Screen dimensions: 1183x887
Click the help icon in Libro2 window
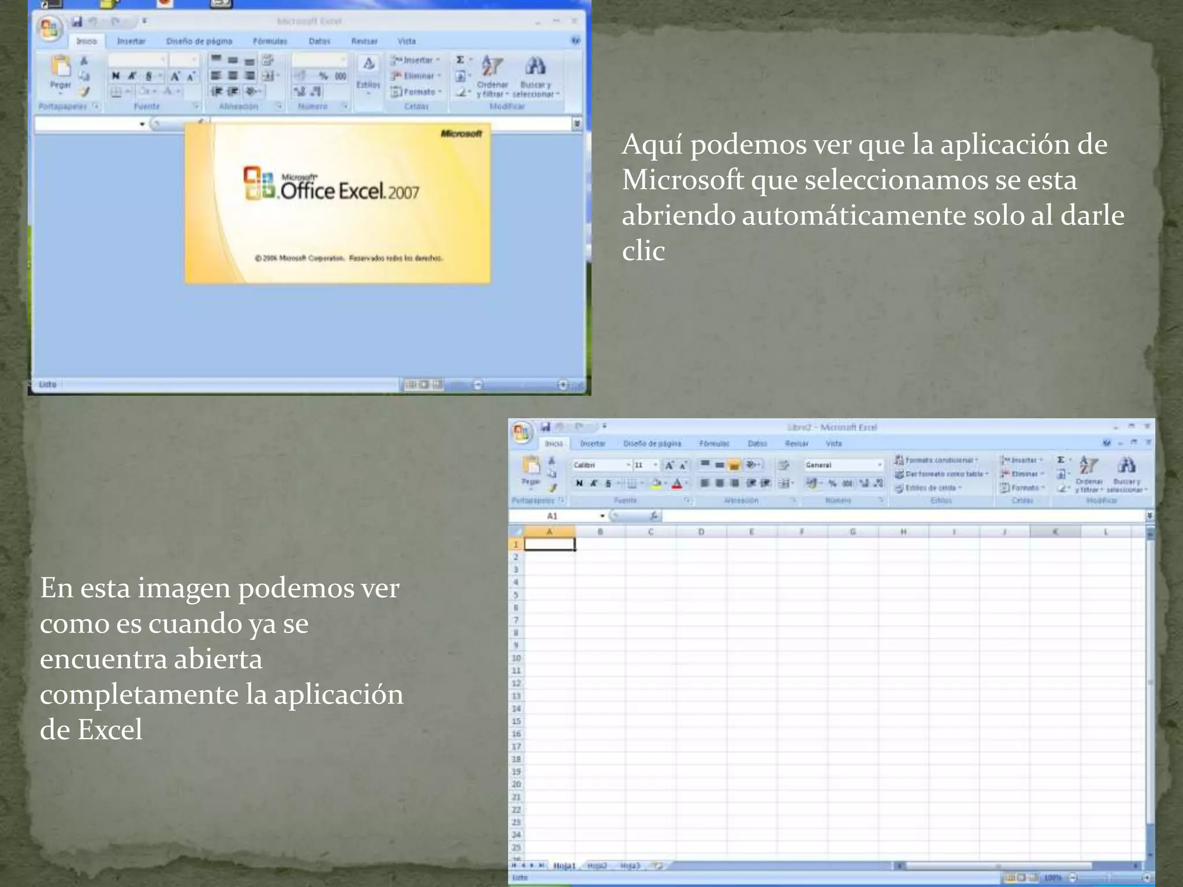(x=1107, y=443)
